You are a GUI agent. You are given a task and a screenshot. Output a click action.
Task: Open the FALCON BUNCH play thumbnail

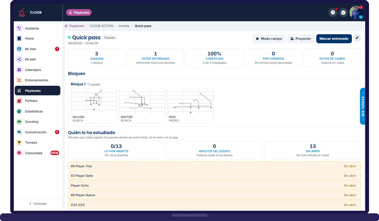94,106
